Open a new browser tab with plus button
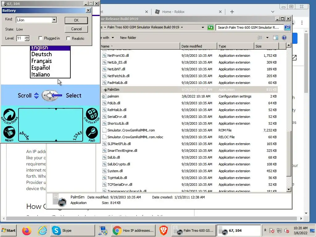The image size is (316, 237). 232,12
